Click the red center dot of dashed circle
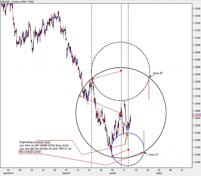The height and width of the screenshot is (176, 201). tap(121, 71)
